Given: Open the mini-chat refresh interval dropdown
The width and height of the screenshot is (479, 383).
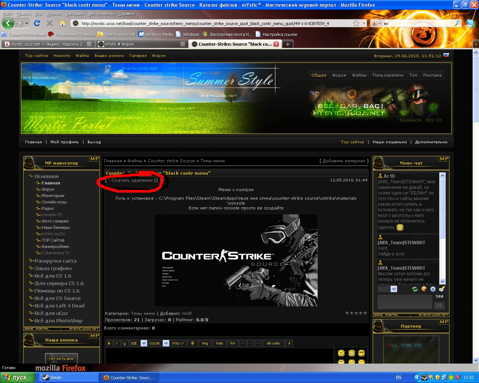Looking at the screenshot, I should (x=394, y=289).
